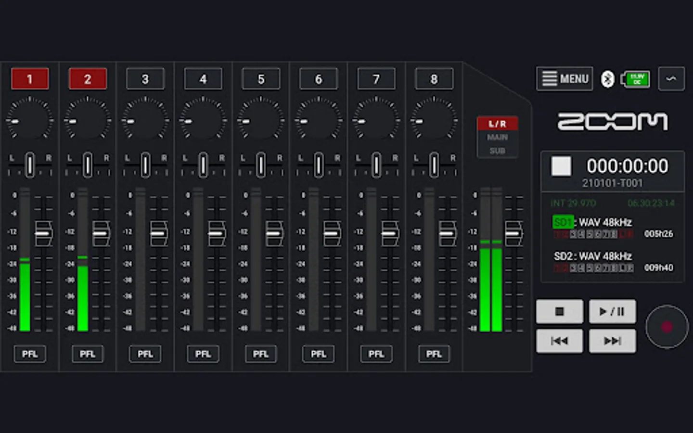Enable PFL on channel 5
This screenshot has width=693, height=433.
261,354
